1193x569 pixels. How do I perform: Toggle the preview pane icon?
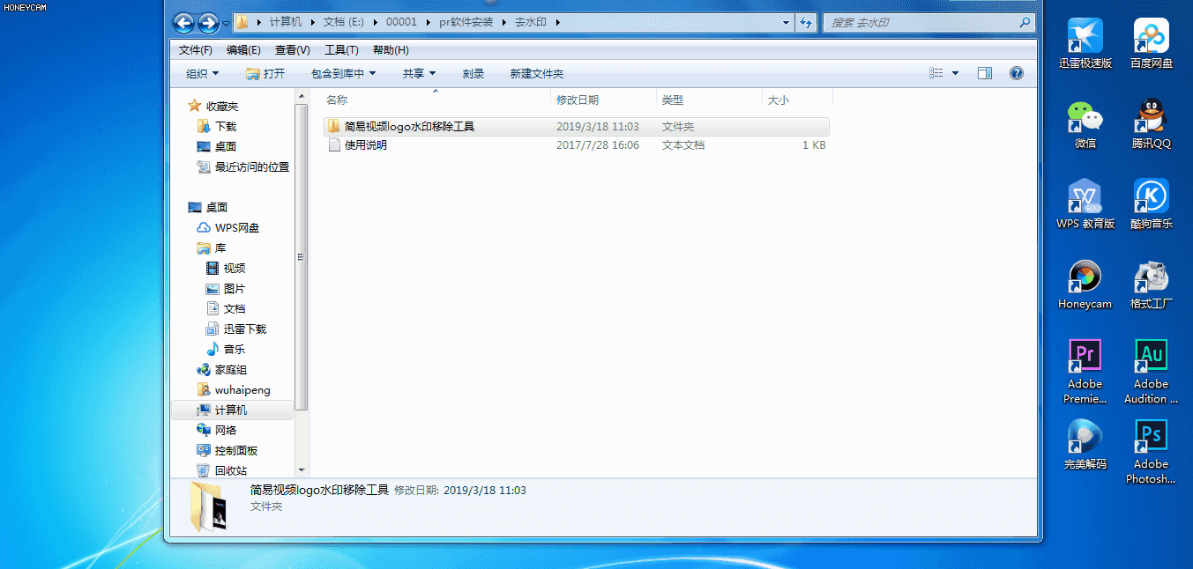pos(985,74)
